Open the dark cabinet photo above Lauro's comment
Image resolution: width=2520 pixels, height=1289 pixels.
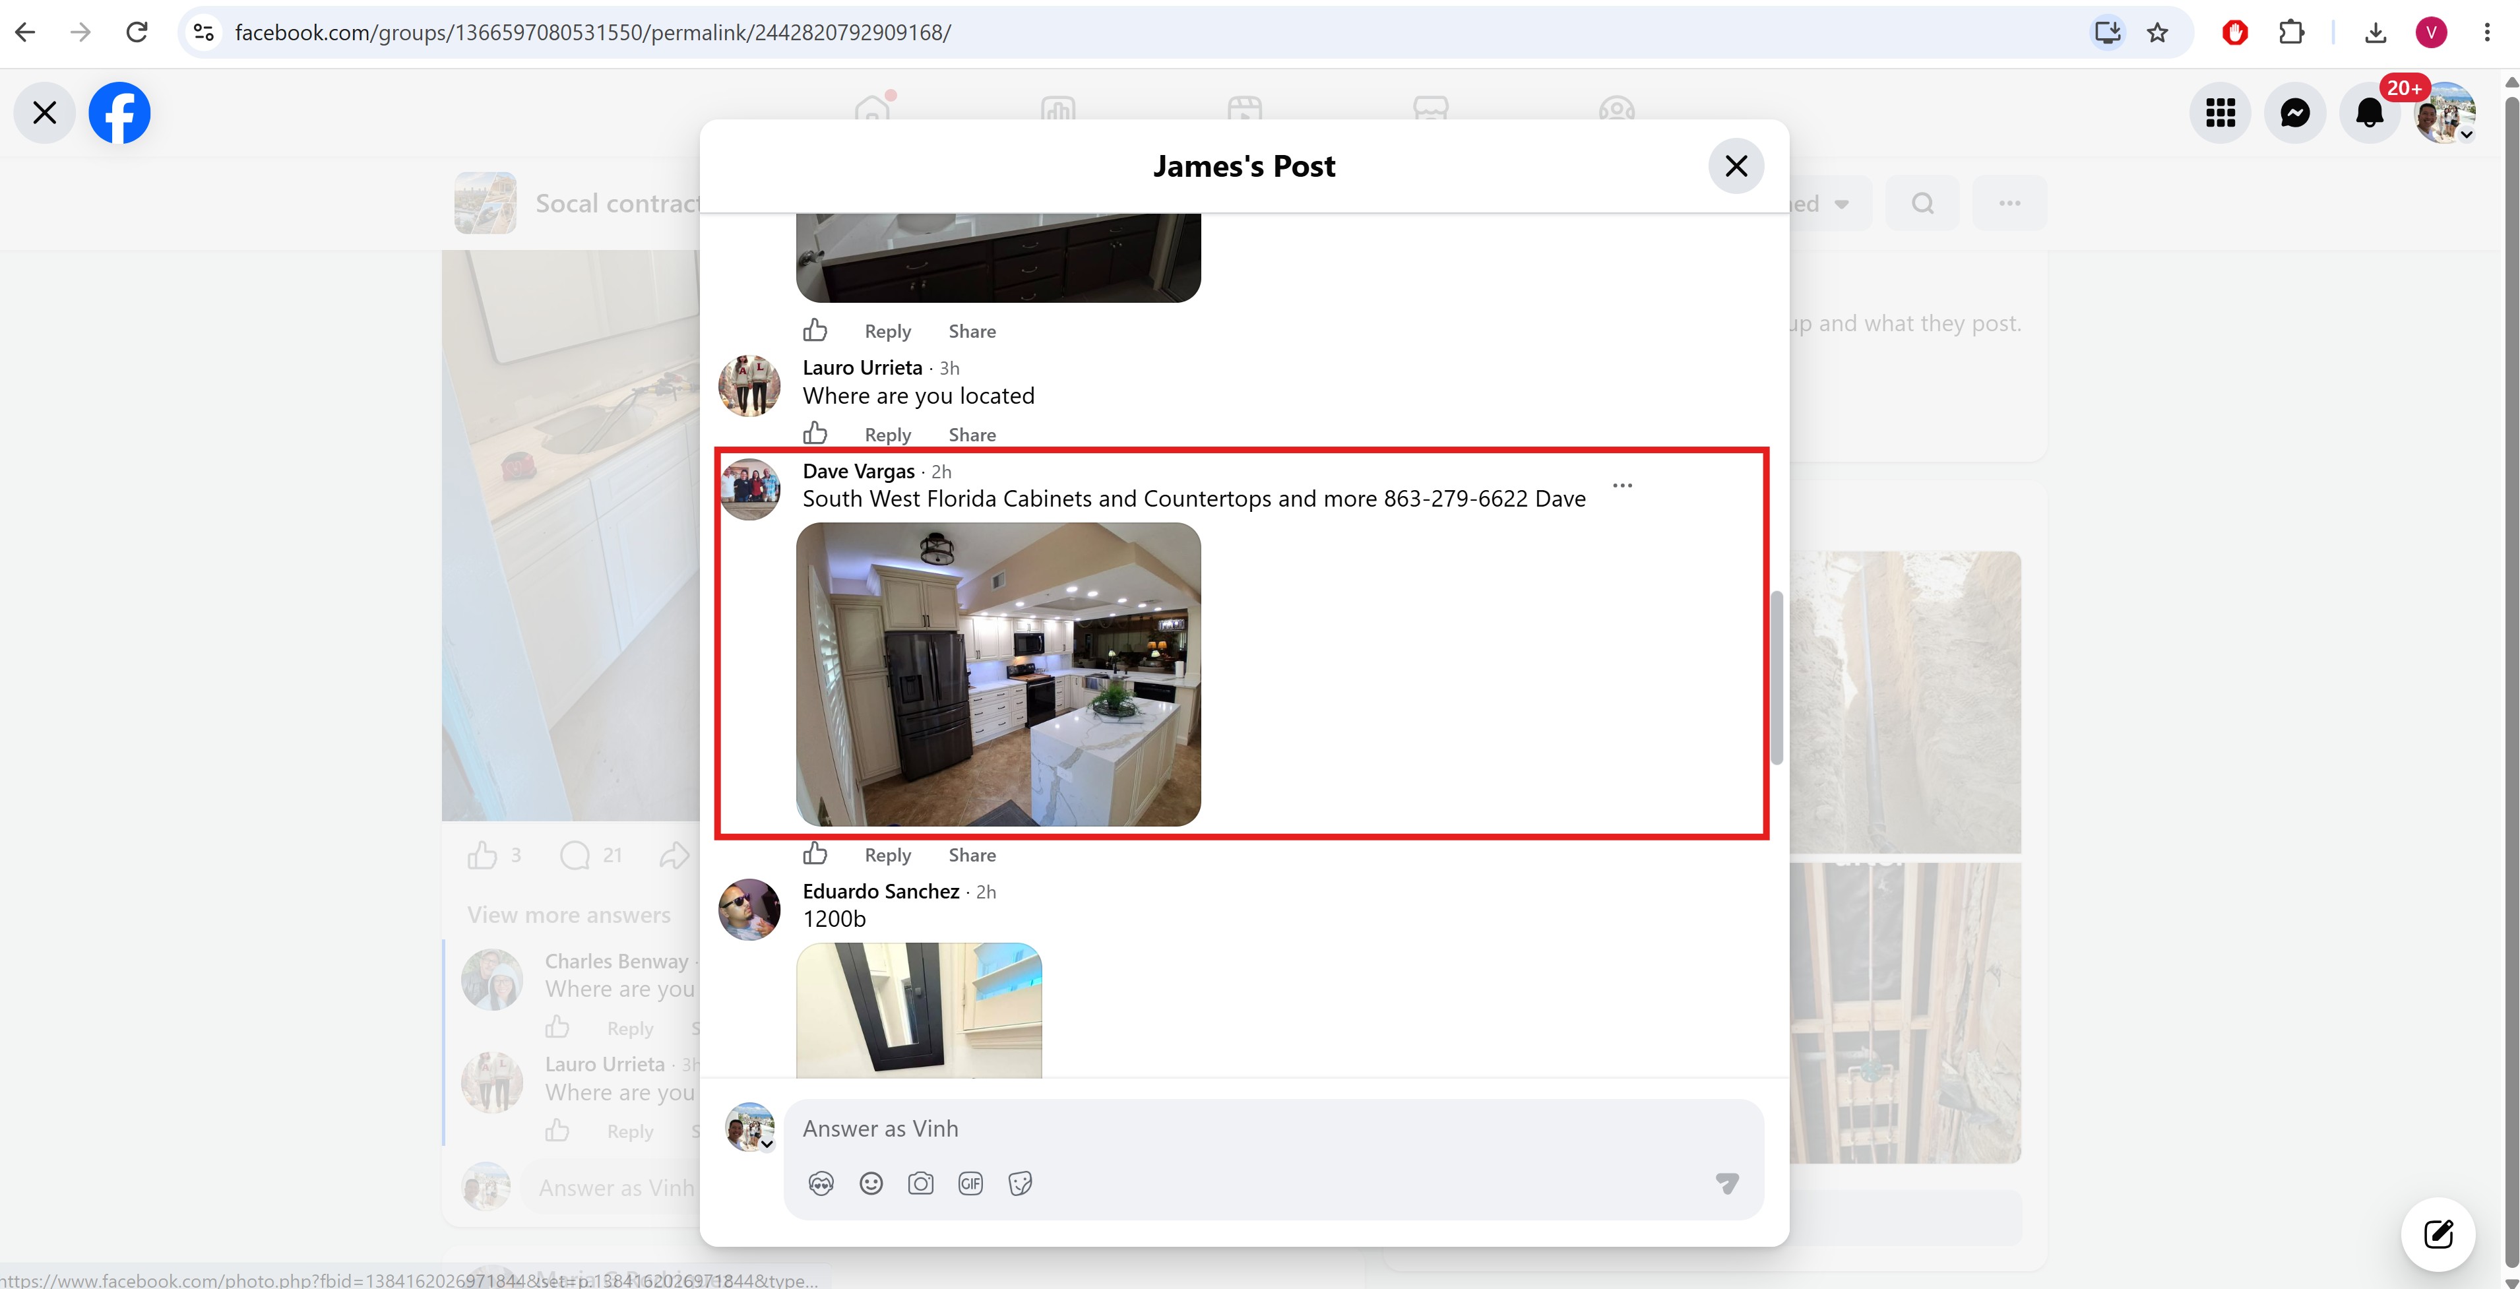click(x=998, y=258)
